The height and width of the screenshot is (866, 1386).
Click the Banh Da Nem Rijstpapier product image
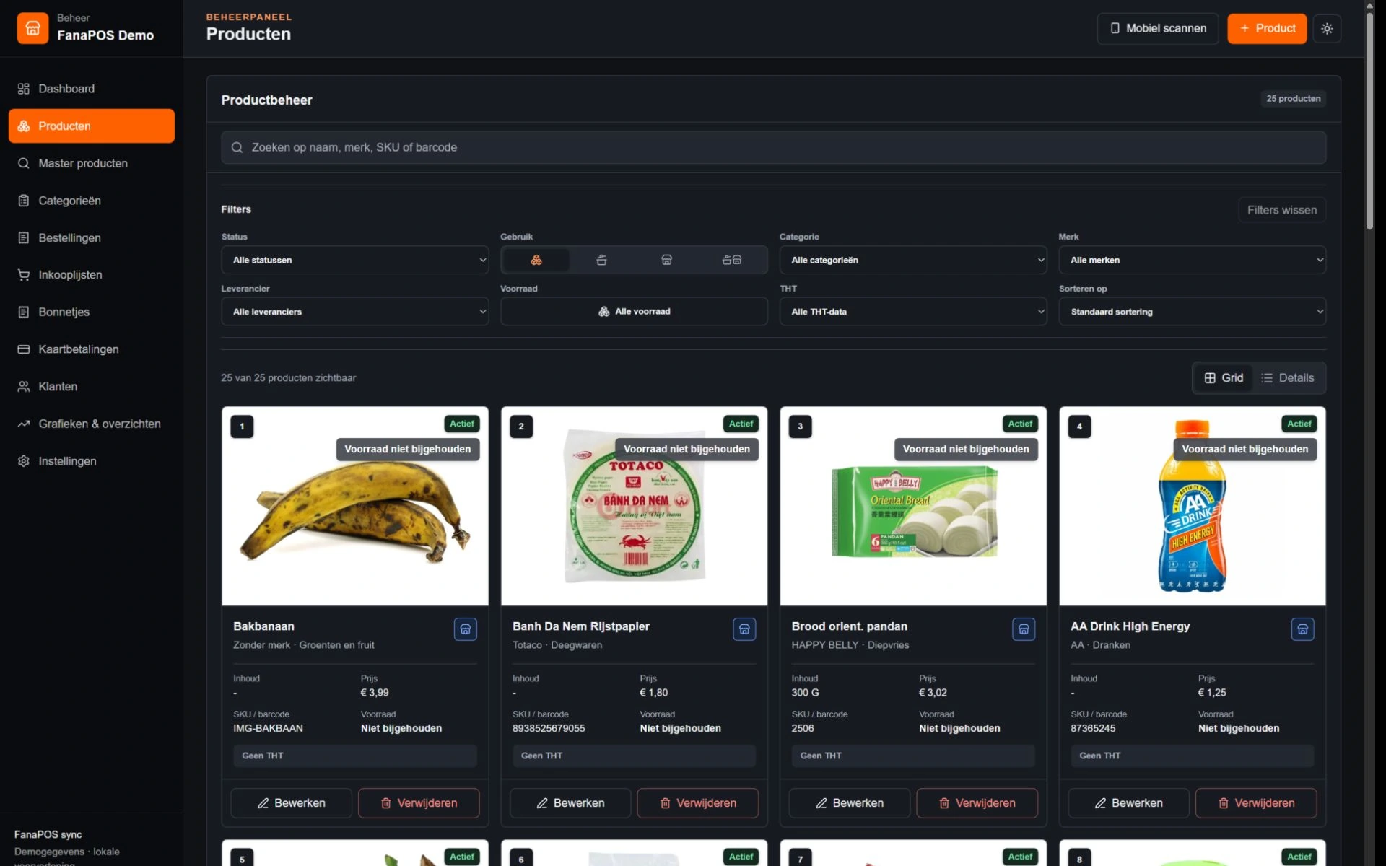click(x=634, y=507)
